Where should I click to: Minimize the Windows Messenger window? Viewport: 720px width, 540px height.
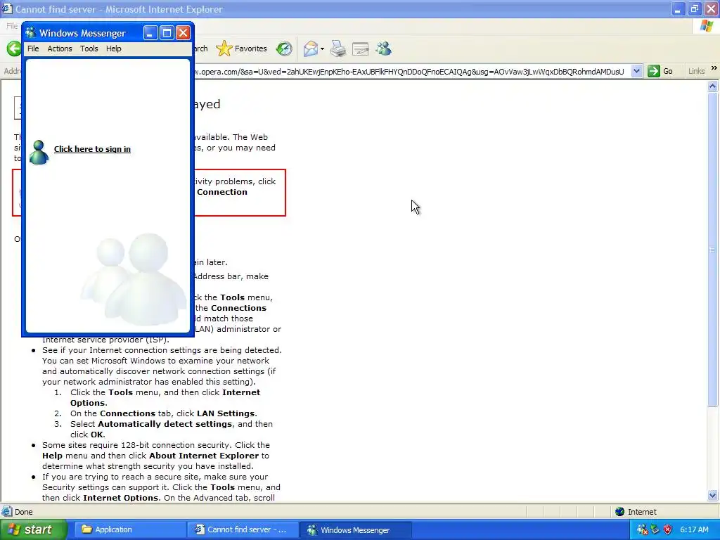(150, 32)
